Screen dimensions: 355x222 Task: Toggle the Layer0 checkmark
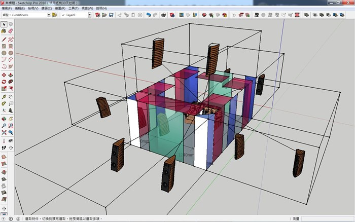[63, 15]
